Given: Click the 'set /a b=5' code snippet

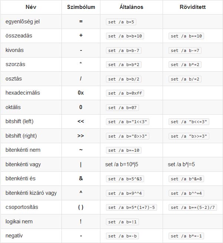Looking at the screenshot, I should point(121,22).
